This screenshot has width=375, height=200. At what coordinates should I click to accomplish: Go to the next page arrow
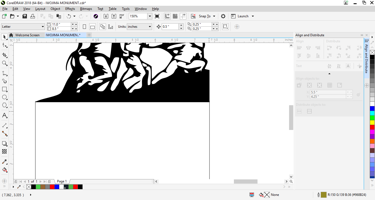(41, 182)
